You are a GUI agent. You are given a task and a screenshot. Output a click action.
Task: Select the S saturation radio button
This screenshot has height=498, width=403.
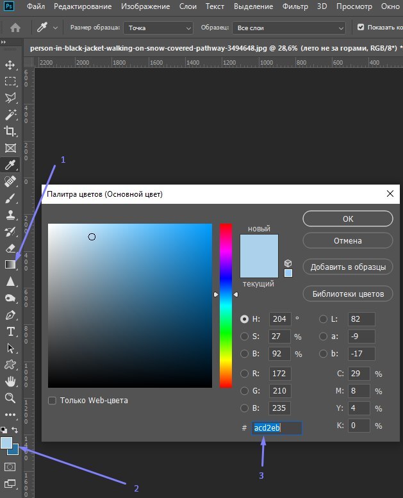[x=244, y=336]
